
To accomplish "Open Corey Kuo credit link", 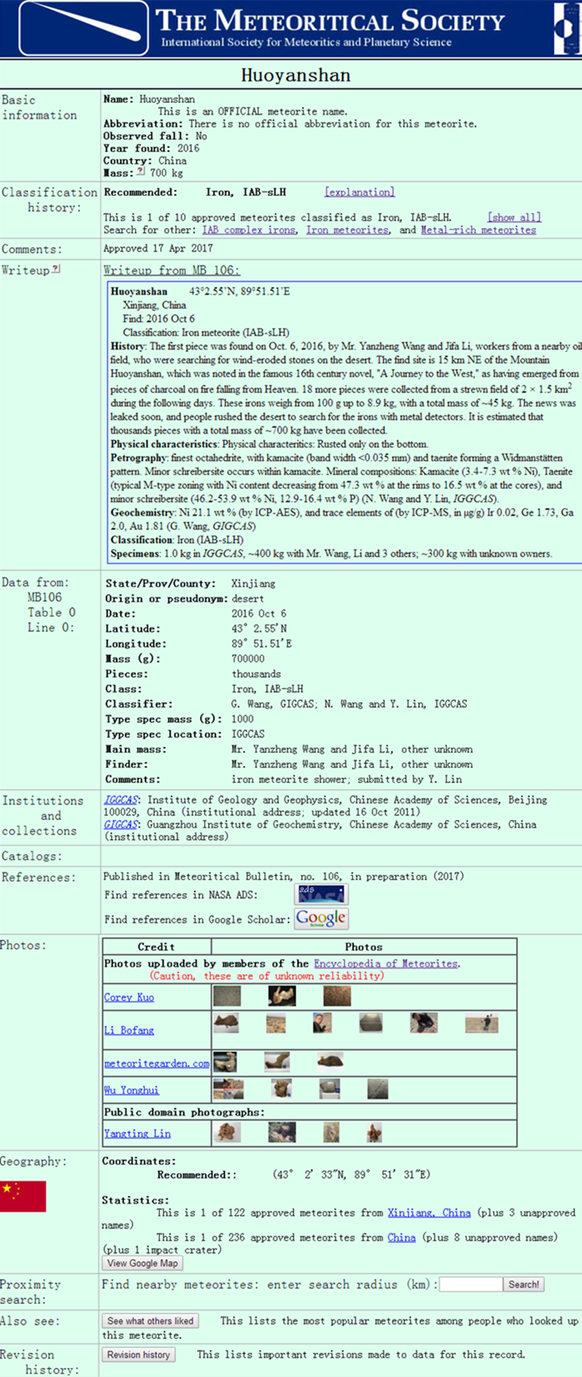I will 129,997.
